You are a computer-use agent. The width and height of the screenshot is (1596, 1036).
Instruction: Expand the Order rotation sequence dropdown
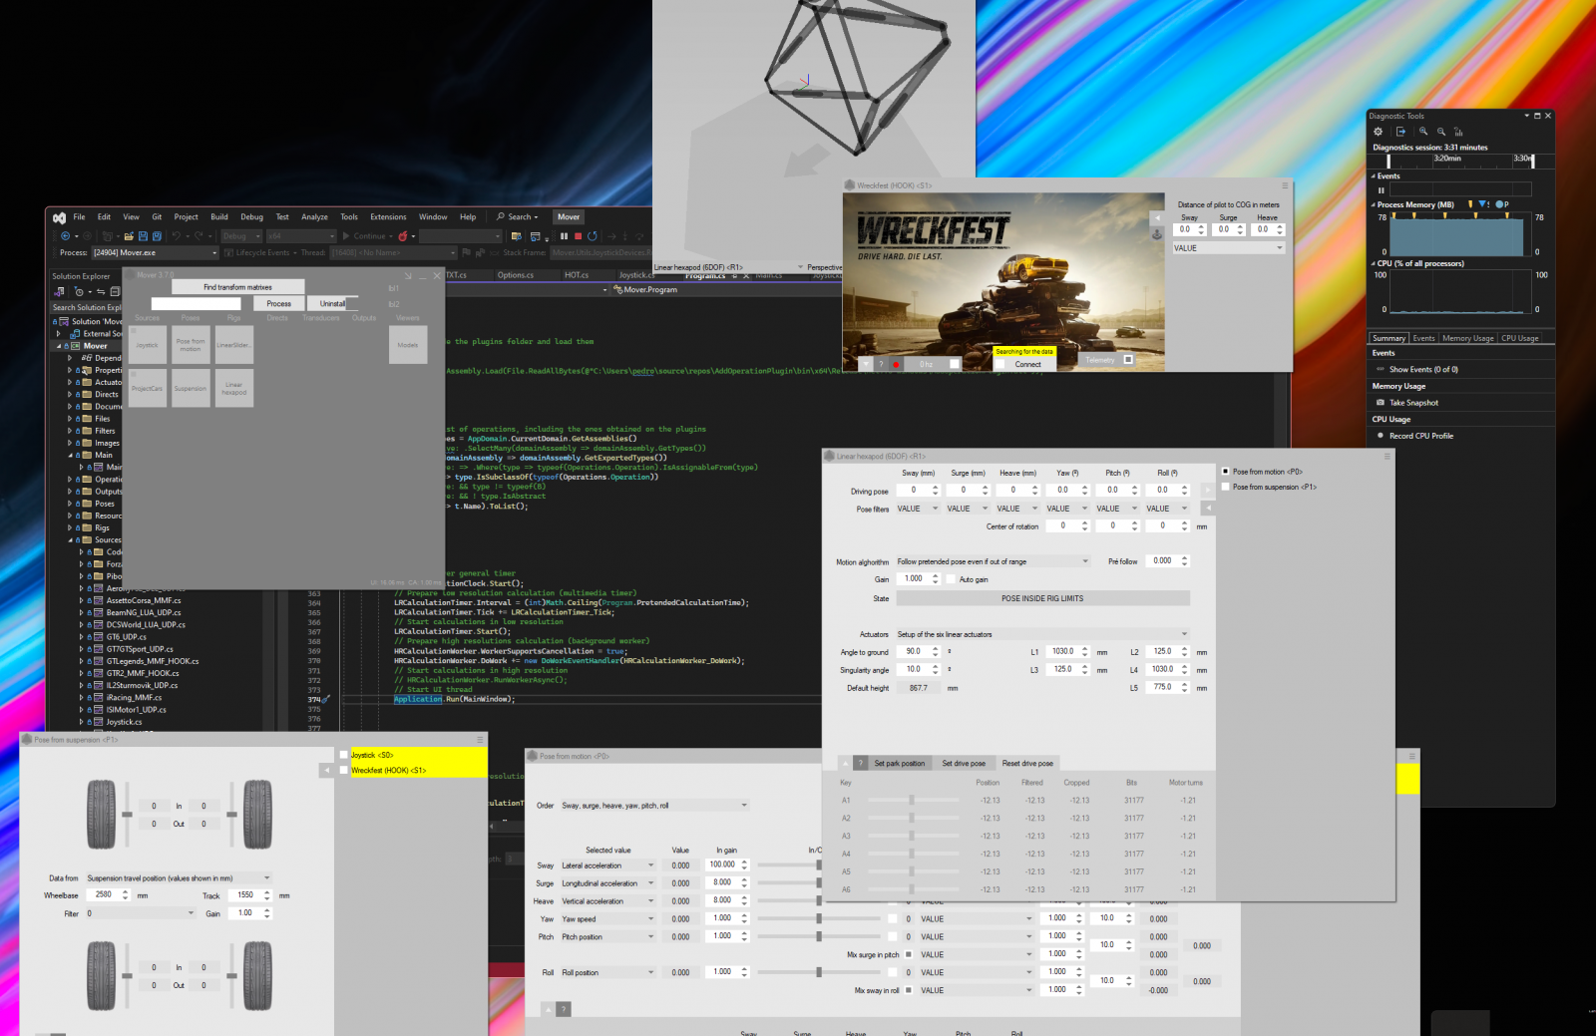[654, 806]
